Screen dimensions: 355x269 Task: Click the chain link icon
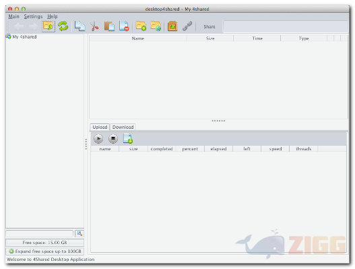tap(187, 26)
